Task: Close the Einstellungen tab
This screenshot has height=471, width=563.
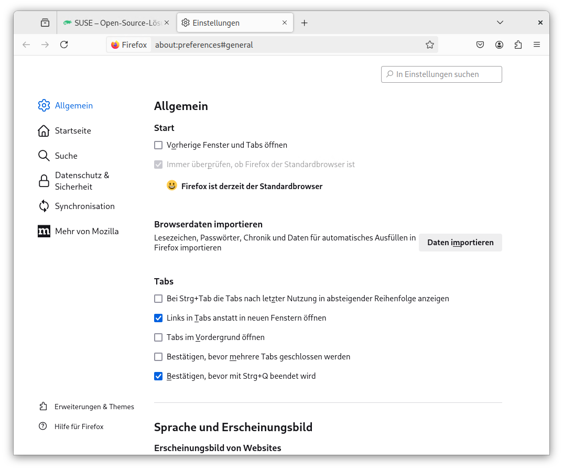Action: pos(285,23)
